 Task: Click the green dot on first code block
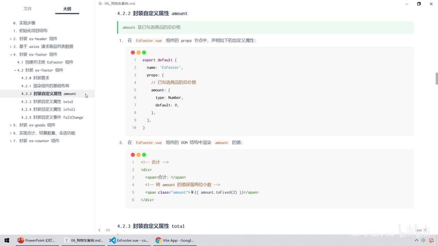(x=144, y=53)
